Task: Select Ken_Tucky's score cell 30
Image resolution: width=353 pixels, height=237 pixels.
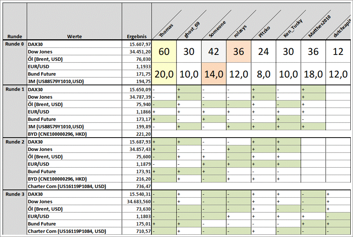Action: click(x=288, y=52)
